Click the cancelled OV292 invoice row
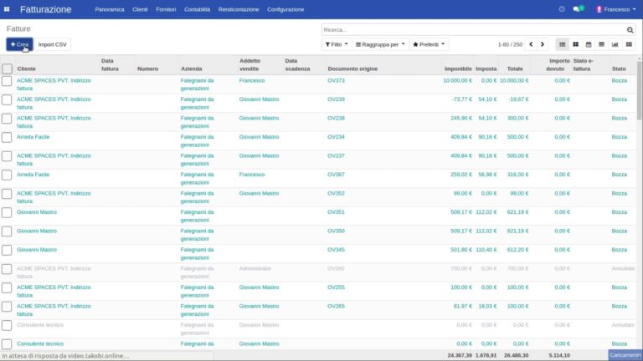Screen dimensions: 643x361 [320, 272]
